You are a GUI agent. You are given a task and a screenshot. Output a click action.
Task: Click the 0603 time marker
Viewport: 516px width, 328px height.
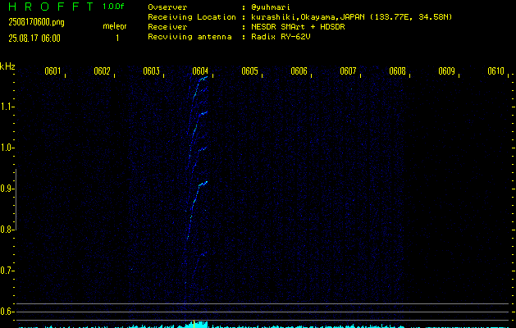click(x=152, y=71)
